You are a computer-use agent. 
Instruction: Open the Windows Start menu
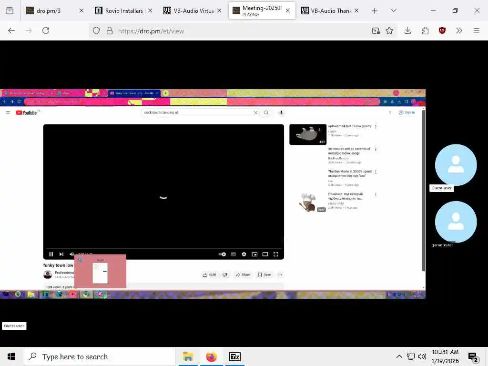click(x=11, y=356)
